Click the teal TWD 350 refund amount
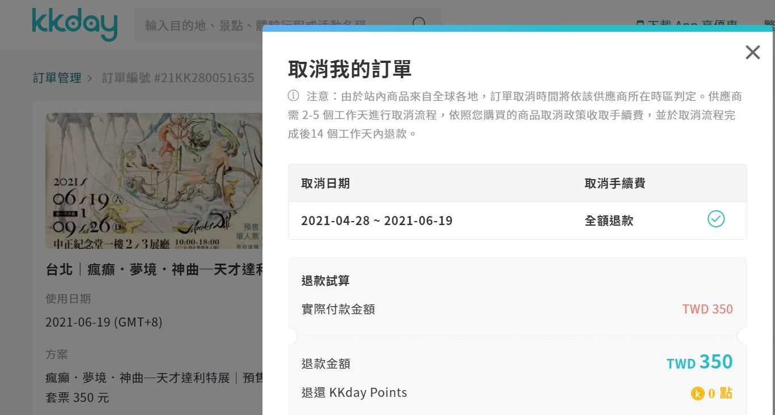This screenshot has width=775, height=415. coord(700,362)
